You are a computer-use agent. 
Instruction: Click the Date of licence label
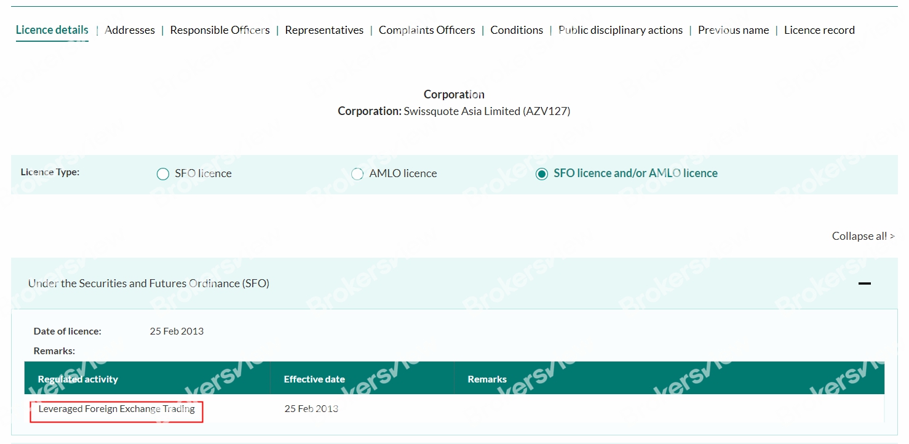tap(68, 331)
